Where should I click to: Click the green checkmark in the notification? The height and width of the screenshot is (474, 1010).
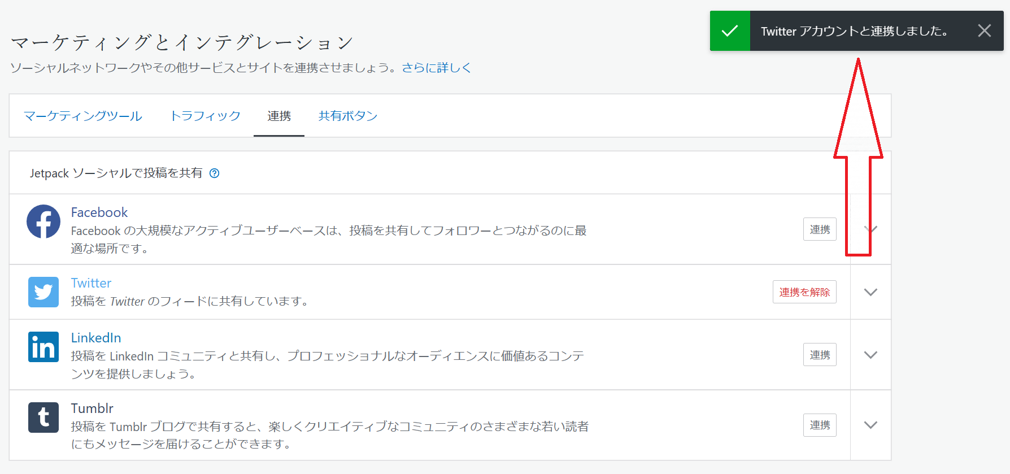pos(730,31)
